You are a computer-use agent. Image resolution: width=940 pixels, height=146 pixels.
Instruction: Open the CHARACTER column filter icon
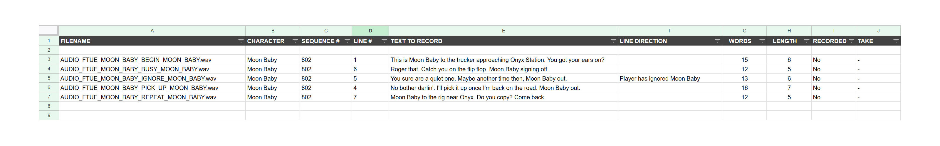click(295, 41)
